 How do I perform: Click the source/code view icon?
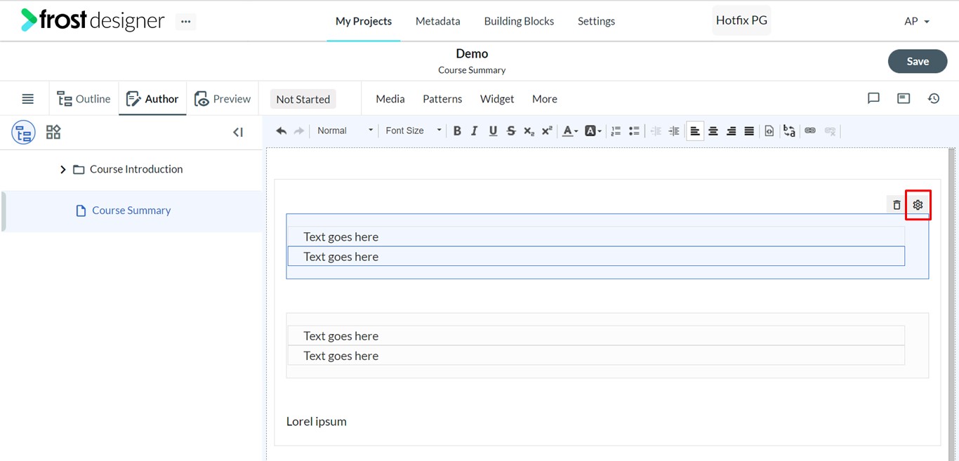click(769, 131)
